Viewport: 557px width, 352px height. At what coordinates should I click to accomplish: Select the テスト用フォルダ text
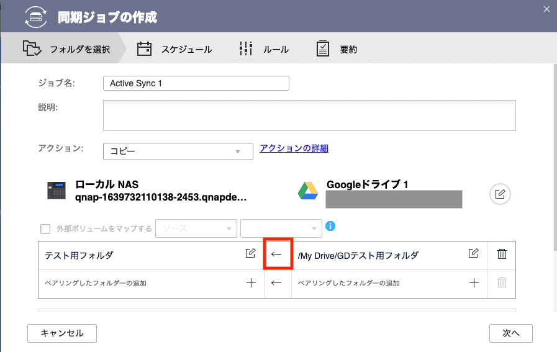79,255
